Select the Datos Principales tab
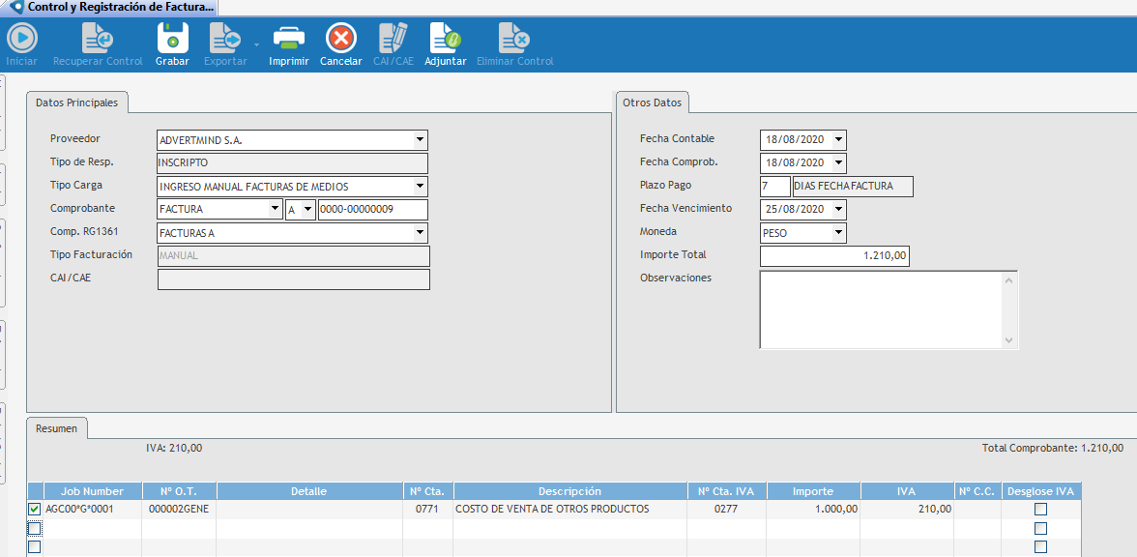The height and width of the screenshot is (557, 1137). (x=76, y=103)
